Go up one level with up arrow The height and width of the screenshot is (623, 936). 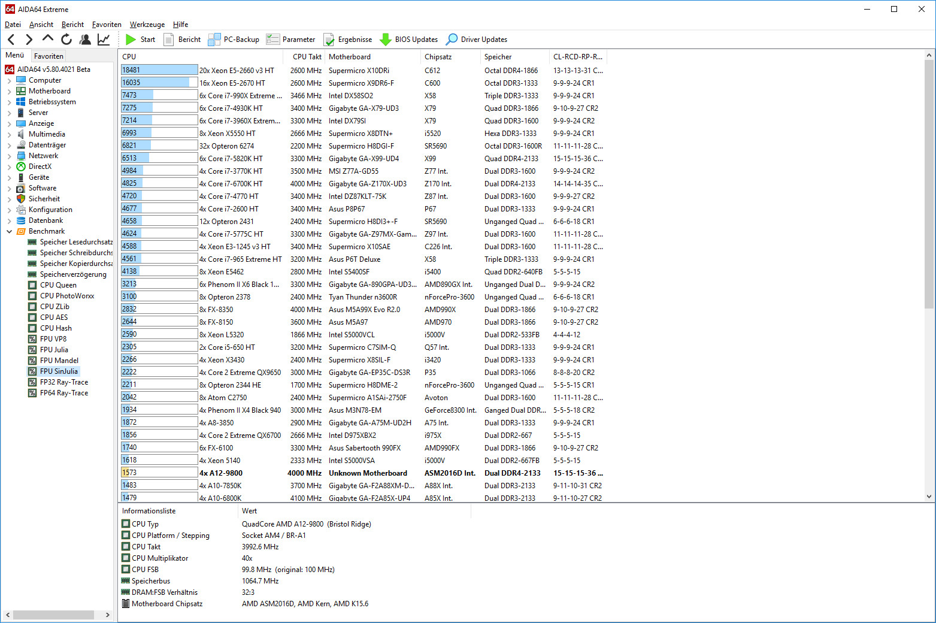click(x=48, y=39)
